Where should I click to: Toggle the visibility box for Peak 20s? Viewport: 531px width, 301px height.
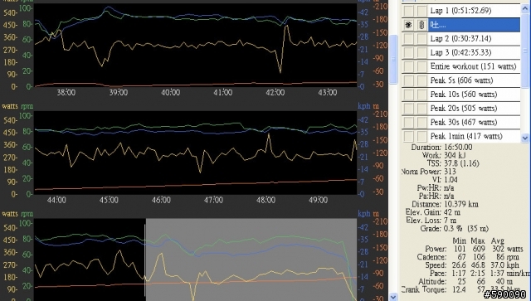tap(408, 109)
